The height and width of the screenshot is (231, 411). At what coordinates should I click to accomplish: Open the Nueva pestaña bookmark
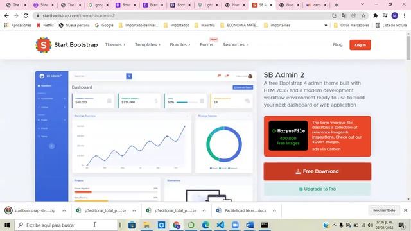74,26
